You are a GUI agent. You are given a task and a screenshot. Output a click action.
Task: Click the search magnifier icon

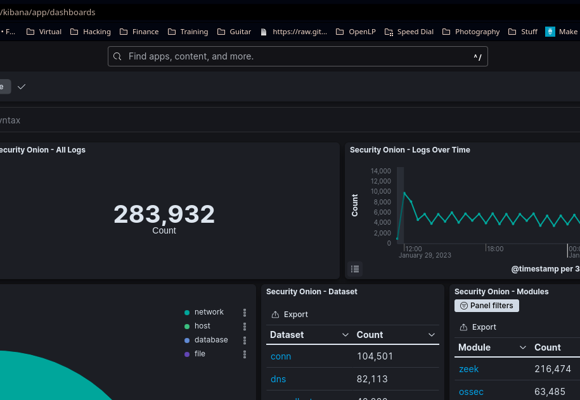pyautogui.click(x=117, y=56)
